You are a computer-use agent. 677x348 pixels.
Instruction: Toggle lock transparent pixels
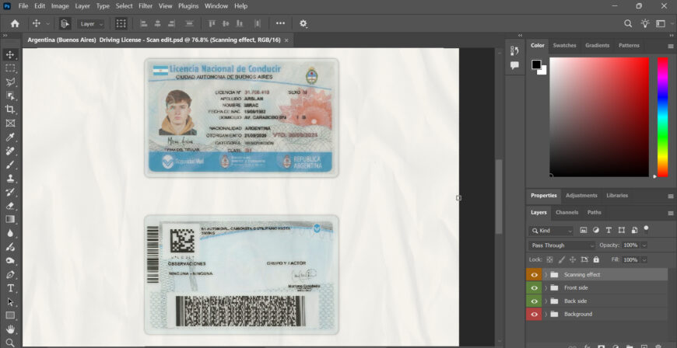tap(549, 259)
